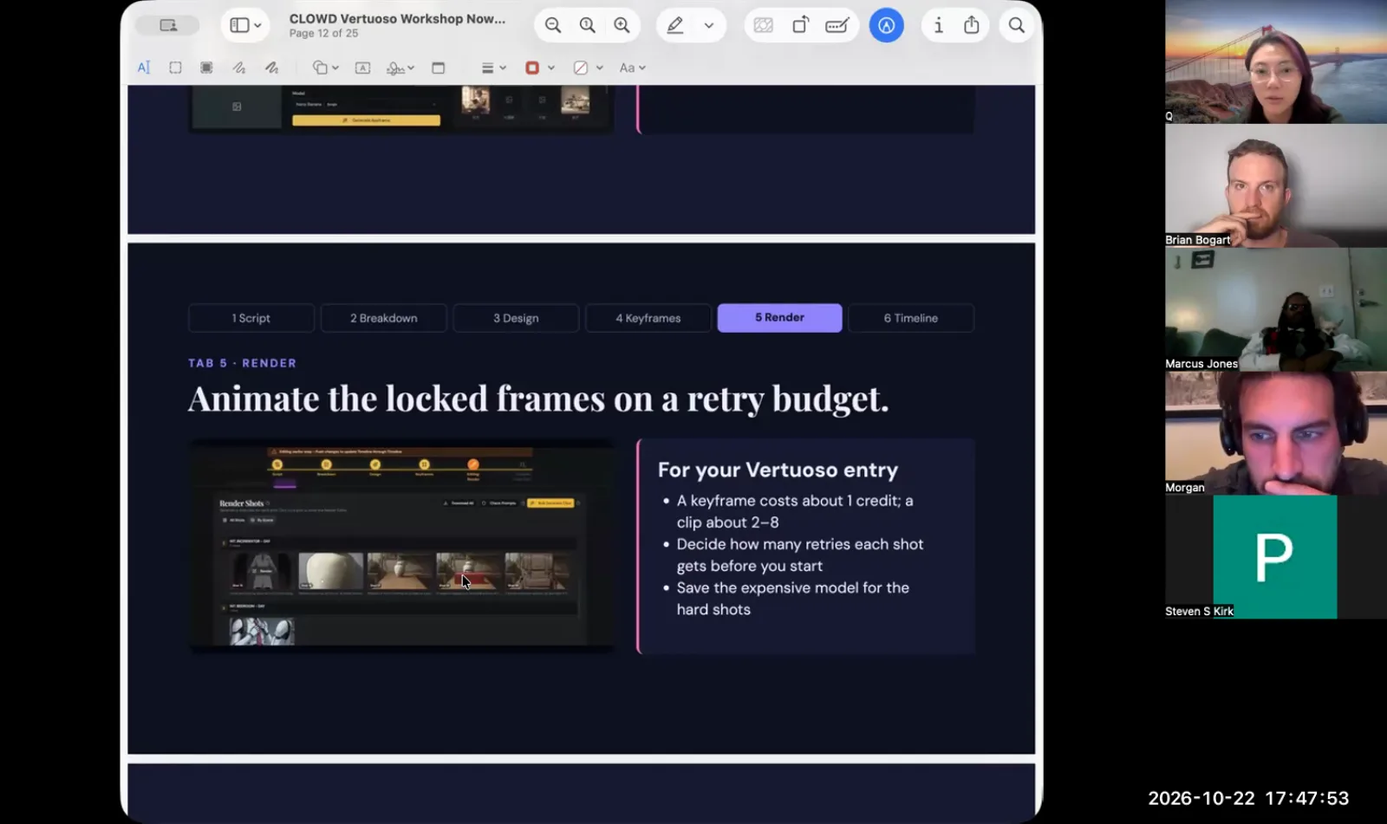Viewport: 1387px width, 824px height.
Task: Click the 4 Keyframes tab
Action: (x=648, y=318)
